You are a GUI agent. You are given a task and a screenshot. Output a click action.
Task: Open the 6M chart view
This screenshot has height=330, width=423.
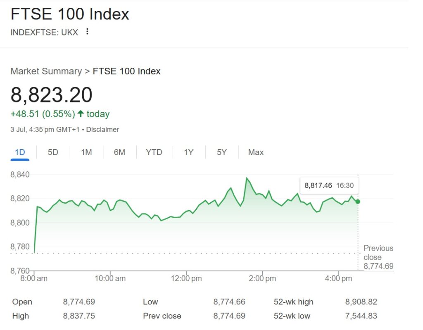[x=119, y=152]
